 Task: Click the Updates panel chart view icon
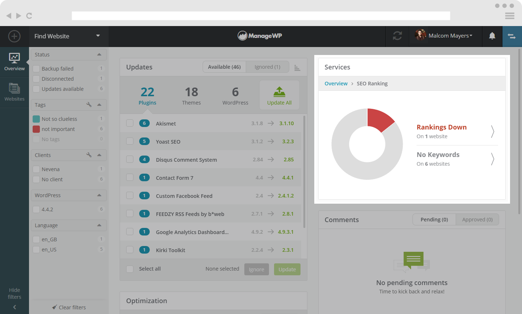tap(297, 68)
